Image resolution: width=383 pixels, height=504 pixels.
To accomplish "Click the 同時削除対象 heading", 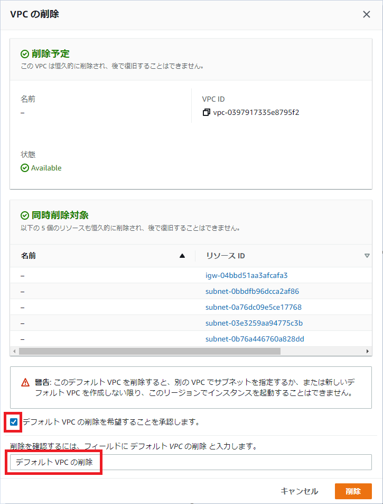I will pyautogui.click(x=60, y=215).
